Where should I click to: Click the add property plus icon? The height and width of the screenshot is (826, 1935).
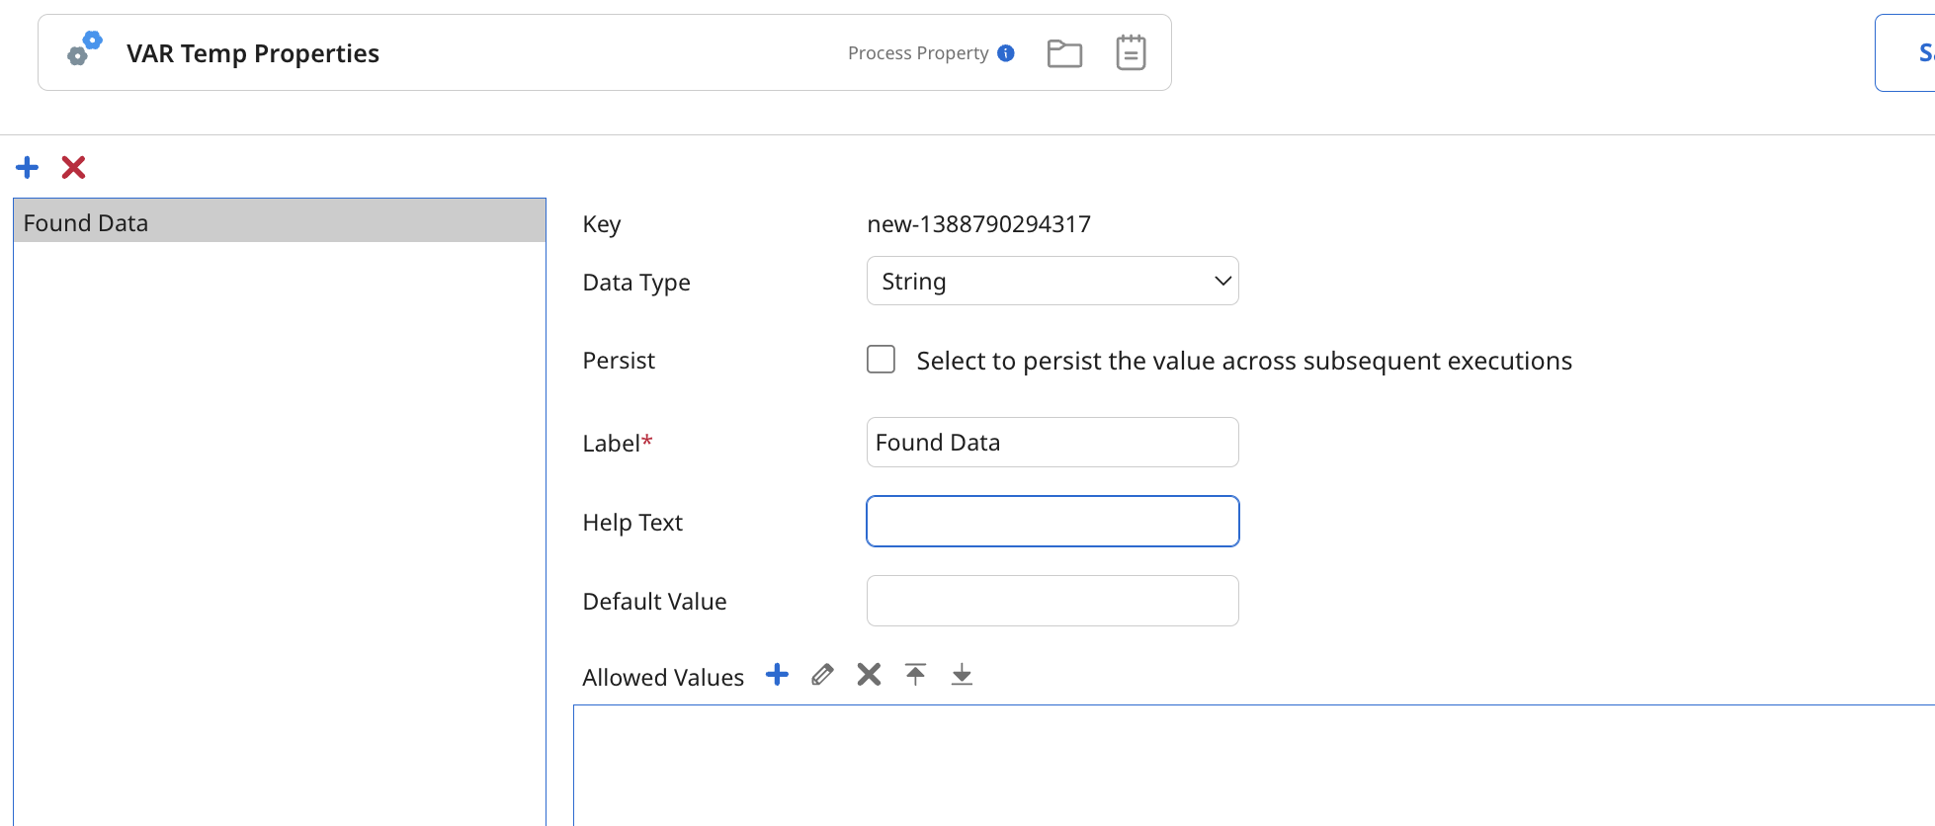[28, 167]
